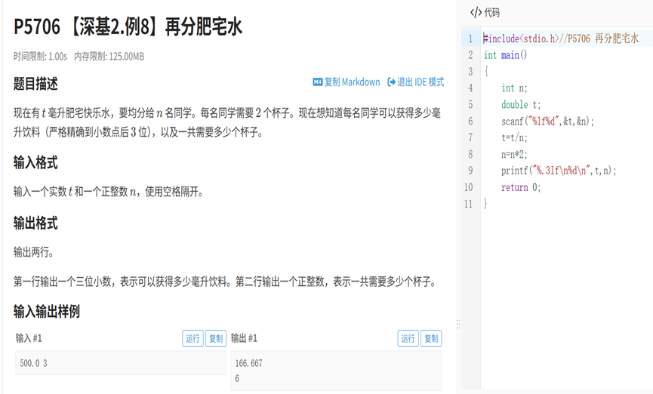Click the sample input box 500.0 3
The height and width of the screenshot is (394, 653).
tap(121, 363)
